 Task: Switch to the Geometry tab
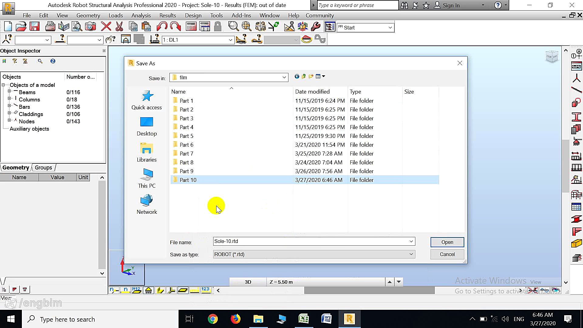(x=16, y=168)
